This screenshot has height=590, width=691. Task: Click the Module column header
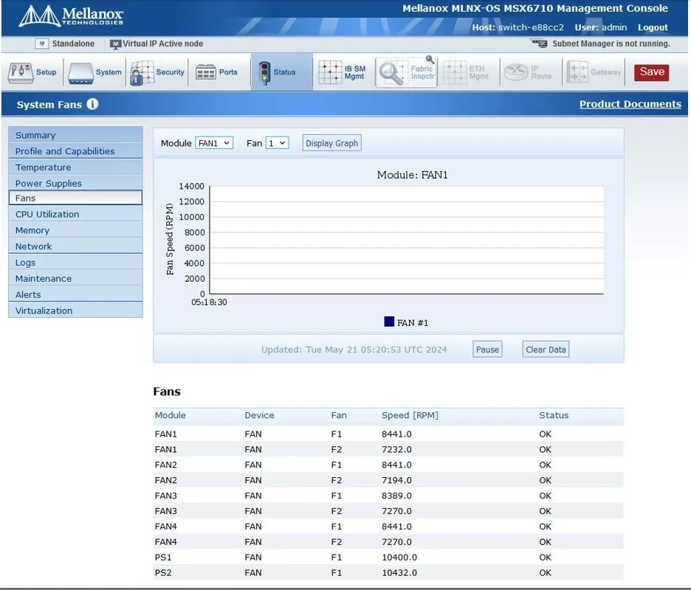pos(170,415)
